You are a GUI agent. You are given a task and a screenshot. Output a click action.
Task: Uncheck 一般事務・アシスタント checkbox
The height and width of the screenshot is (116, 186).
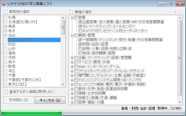pyautogui.click(x=80, y=40)
